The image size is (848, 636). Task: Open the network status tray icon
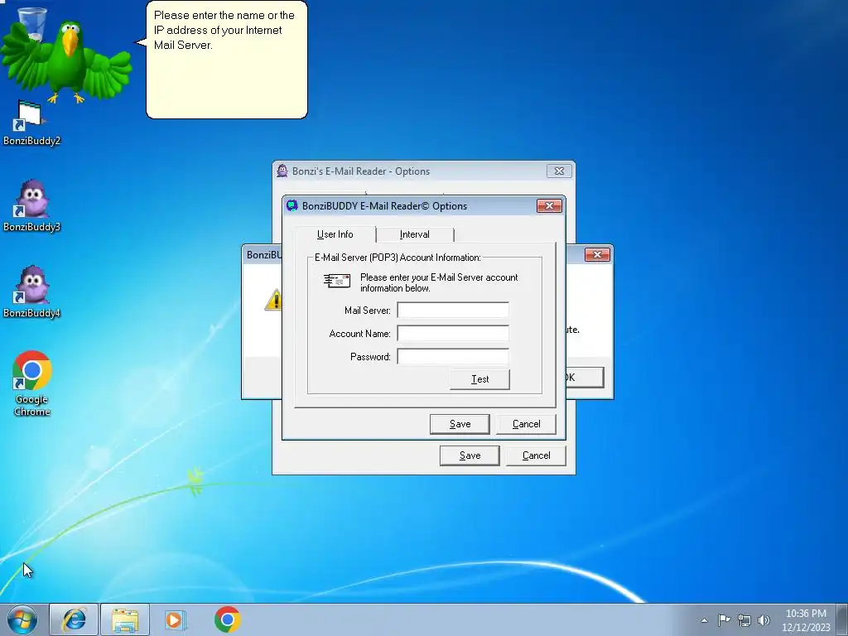(x=744, y=620)
